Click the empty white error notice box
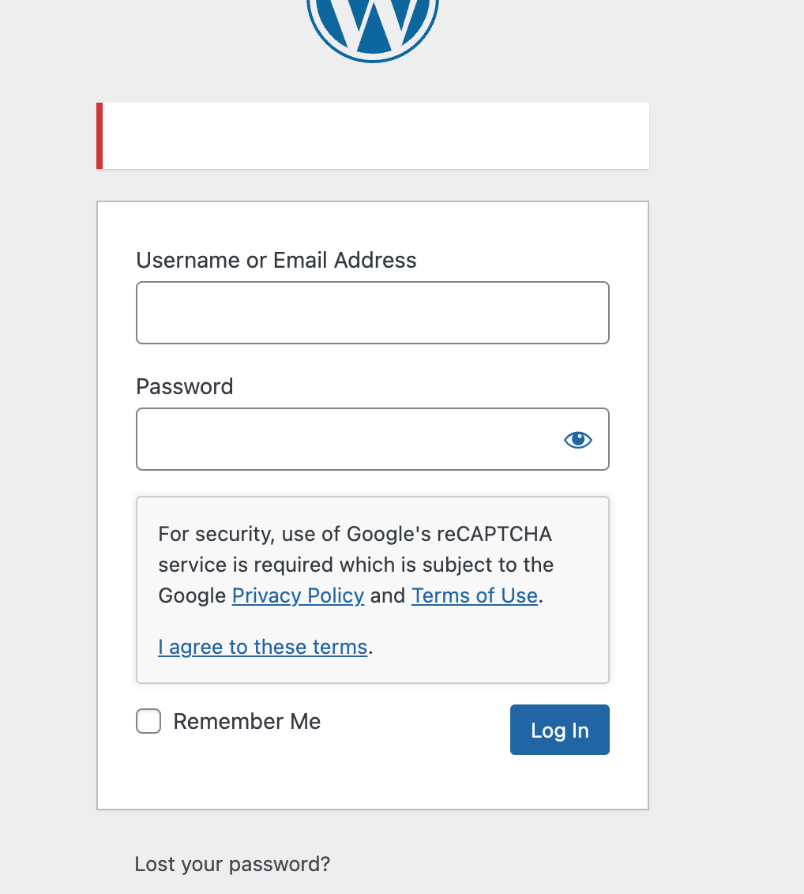 click(x=375, y=136)
